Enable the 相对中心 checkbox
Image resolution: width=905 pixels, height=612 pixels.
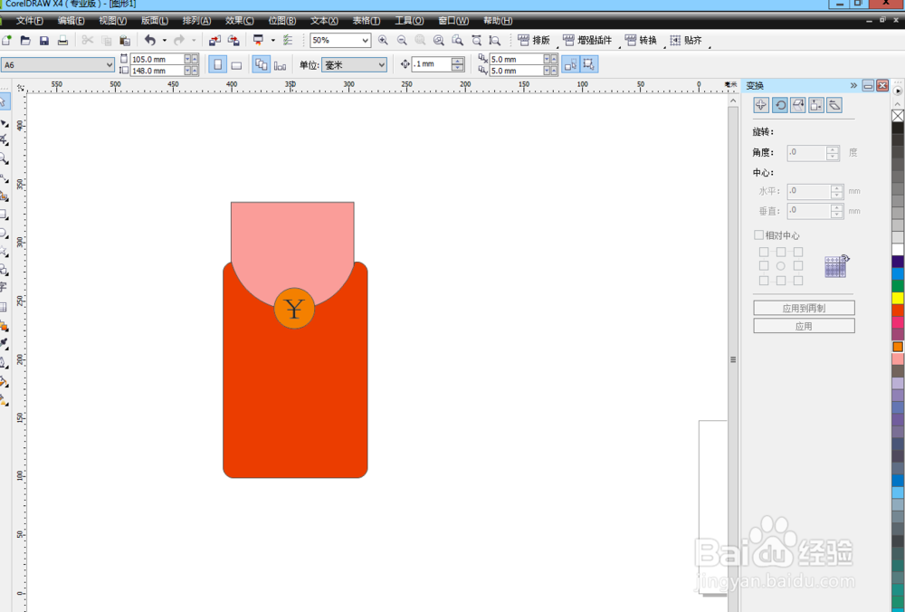coord(759,234)
